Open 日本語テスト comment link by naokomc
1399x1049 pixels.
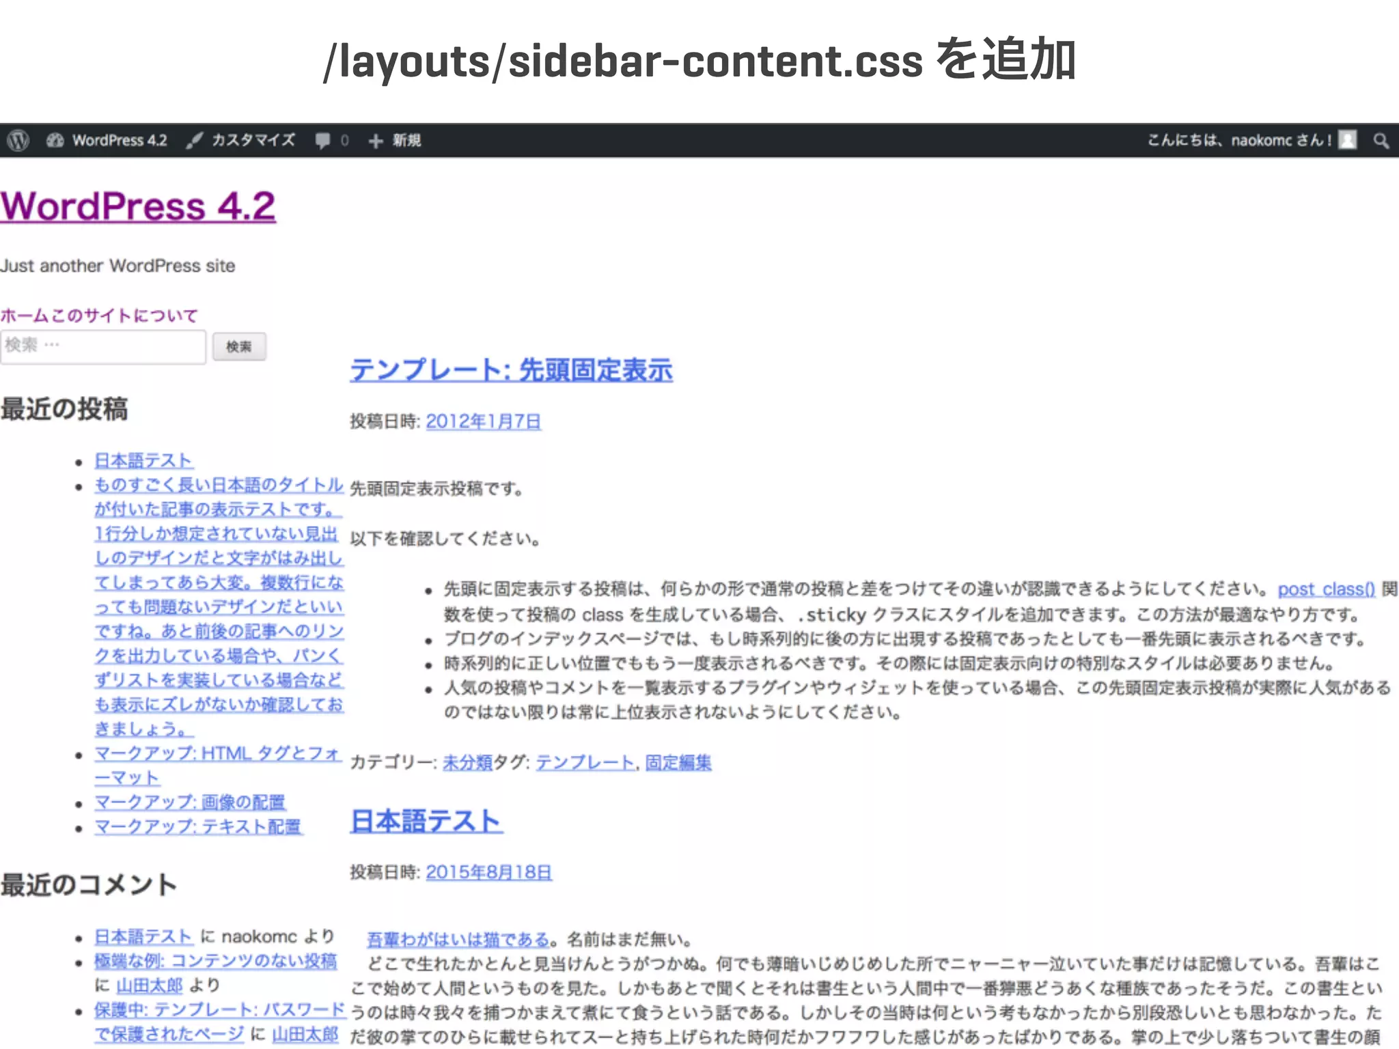[x=143, y=936]
